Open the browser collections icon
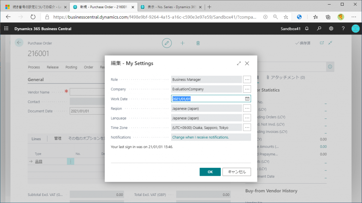 click(x=328, y=17)
